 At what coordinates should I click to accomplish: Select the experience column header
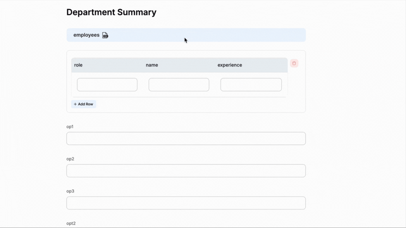tap(230, 65)
